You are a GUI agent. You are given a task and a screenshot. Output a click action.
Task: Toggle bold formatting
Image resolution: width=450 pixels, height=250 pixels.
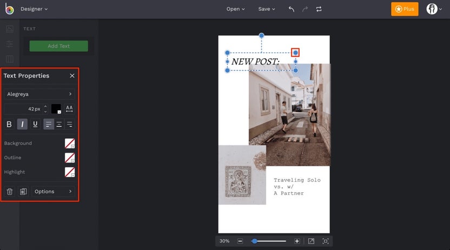point(9,124)
